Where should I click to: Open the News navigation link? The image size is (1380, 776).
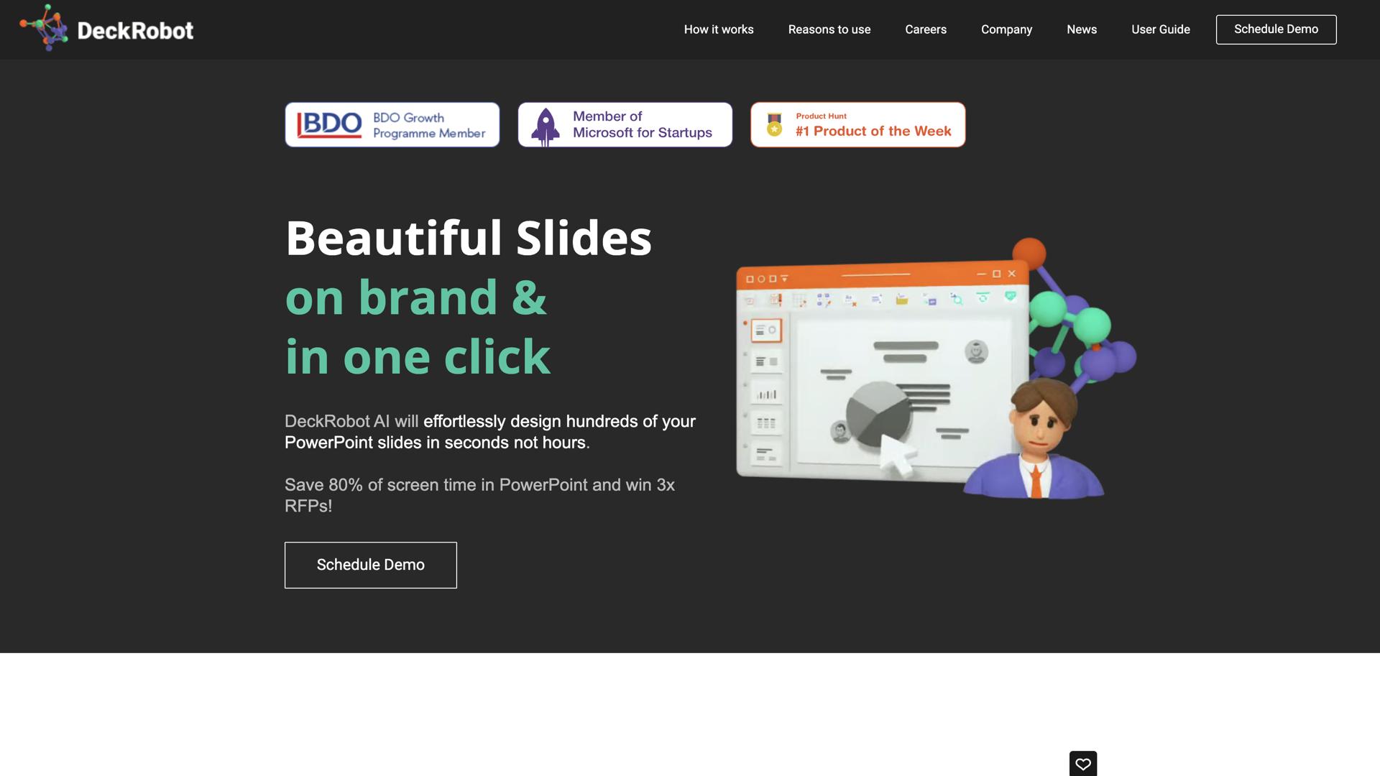[x=1081, y=29]
